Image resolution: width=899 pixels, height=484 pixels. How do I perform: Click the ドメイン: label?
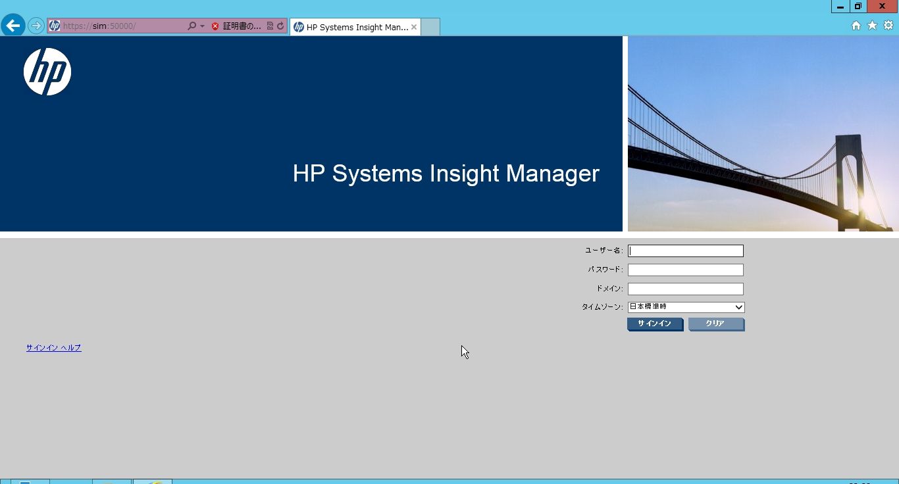[x=609, y=289]
